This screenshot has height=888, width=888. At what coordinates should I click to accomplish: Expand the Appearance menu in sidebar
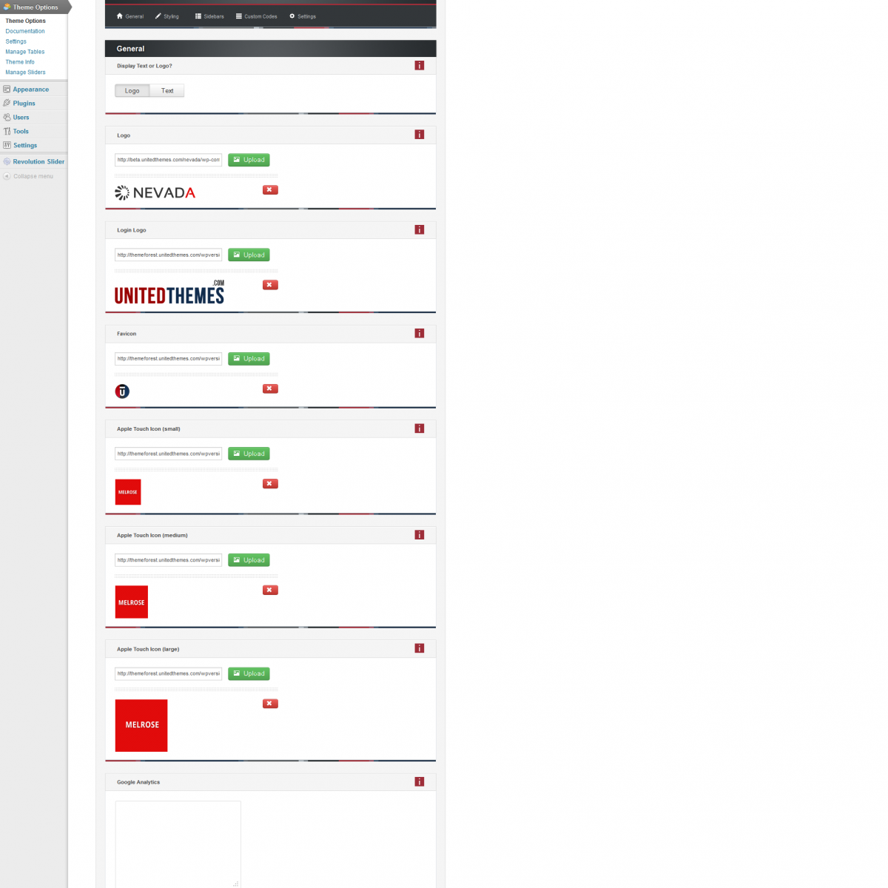point(30,90)
